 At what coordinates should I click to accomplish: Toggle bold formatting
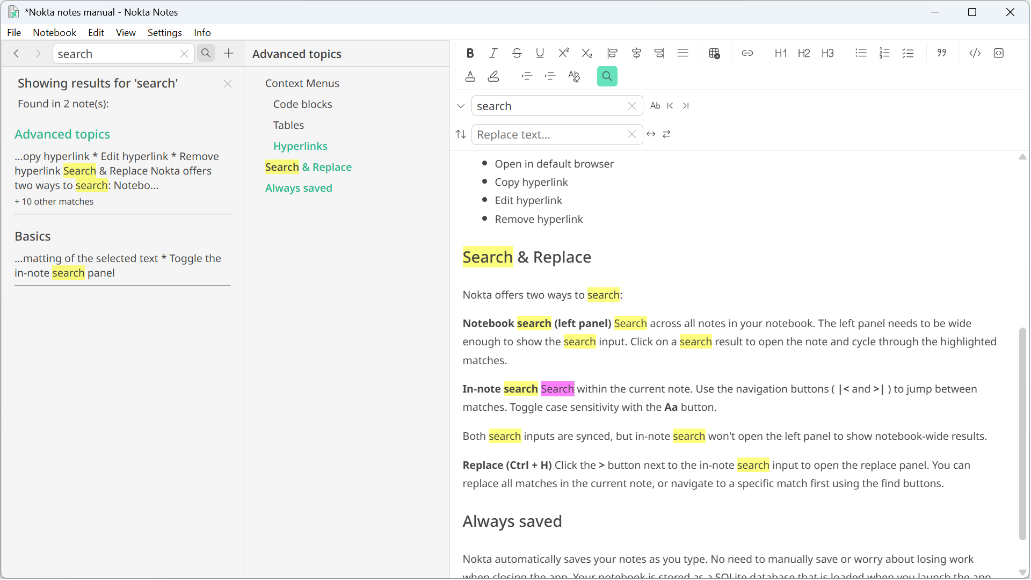click(x=470, y=53)
